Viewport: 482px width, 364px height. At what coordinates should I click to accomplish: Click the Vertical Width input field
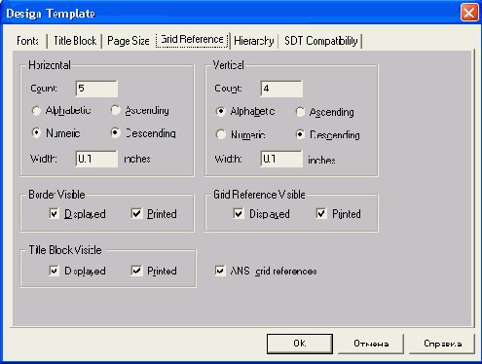tap(281, 159)
